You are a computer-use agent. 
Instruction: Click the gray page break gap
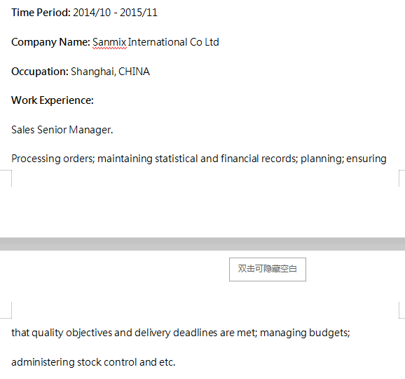pyautogui.click(x=202, y=244)
